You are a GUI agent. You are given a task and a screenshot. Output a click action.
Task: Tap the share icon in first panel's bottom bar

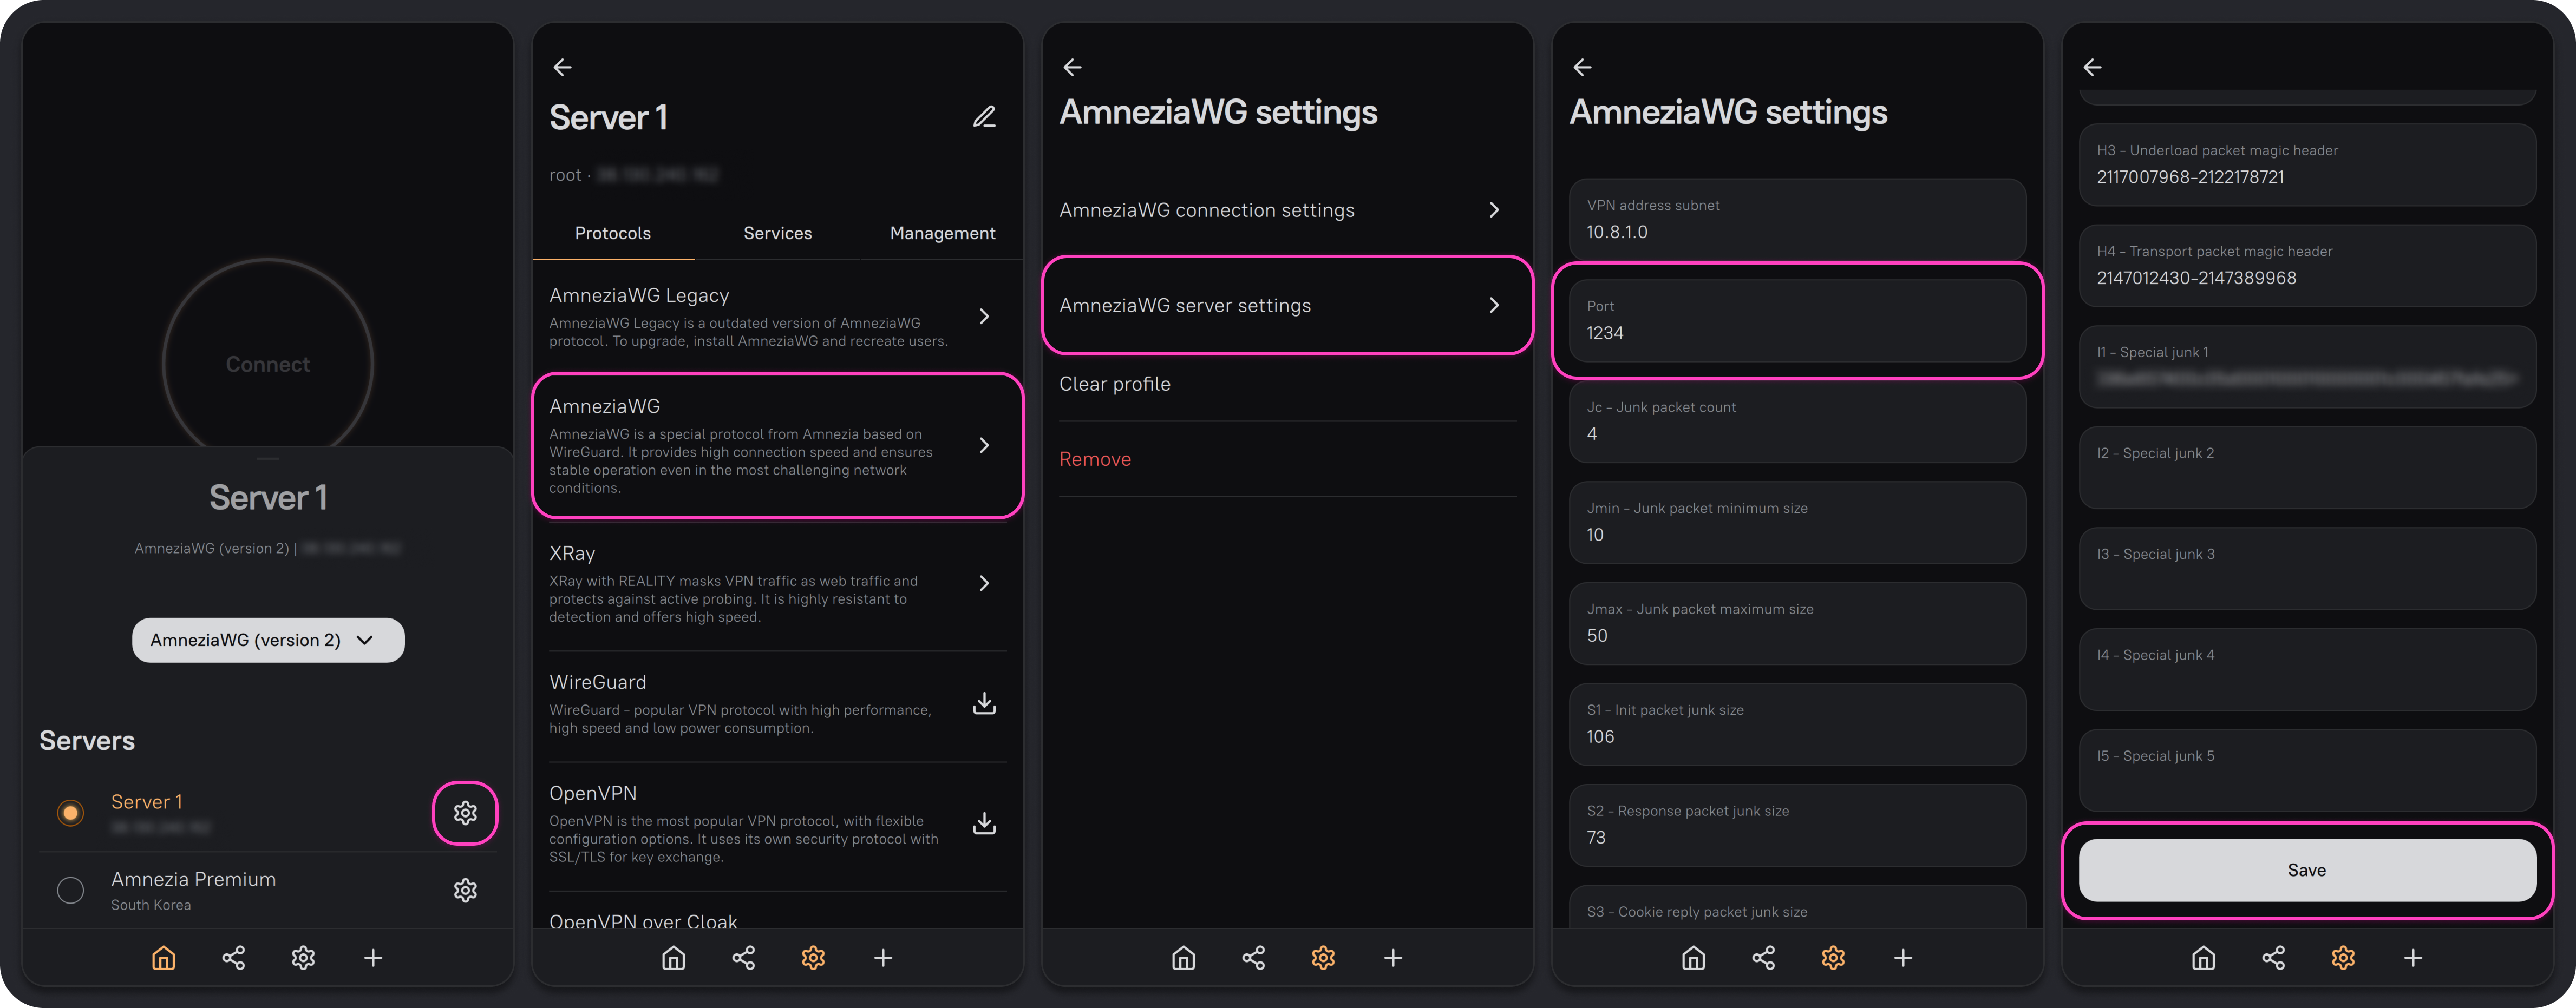pos(233,958)
